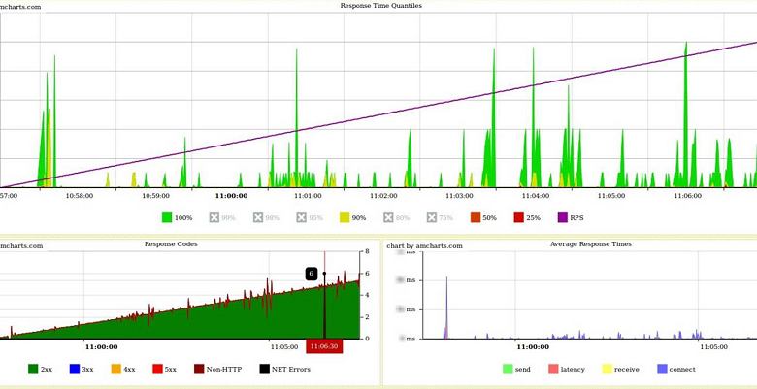Image resolution: width=757 pixels, height=389 pixels.
Task: Open the 'chart by amcharts.com' link
Action: [x=424, y=246]
